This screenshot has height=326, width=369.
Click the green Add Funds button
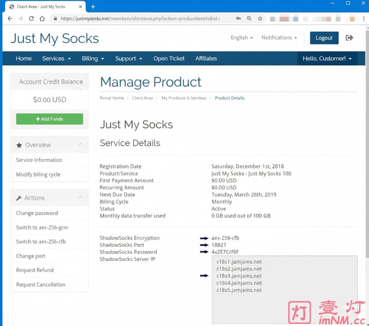pyautogui.click(x=49, y=119)
